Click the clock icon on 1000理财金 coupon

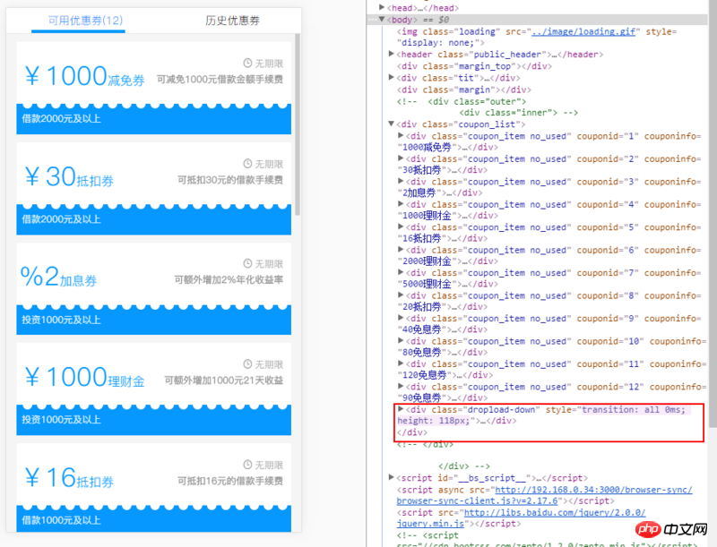point(248,364)
